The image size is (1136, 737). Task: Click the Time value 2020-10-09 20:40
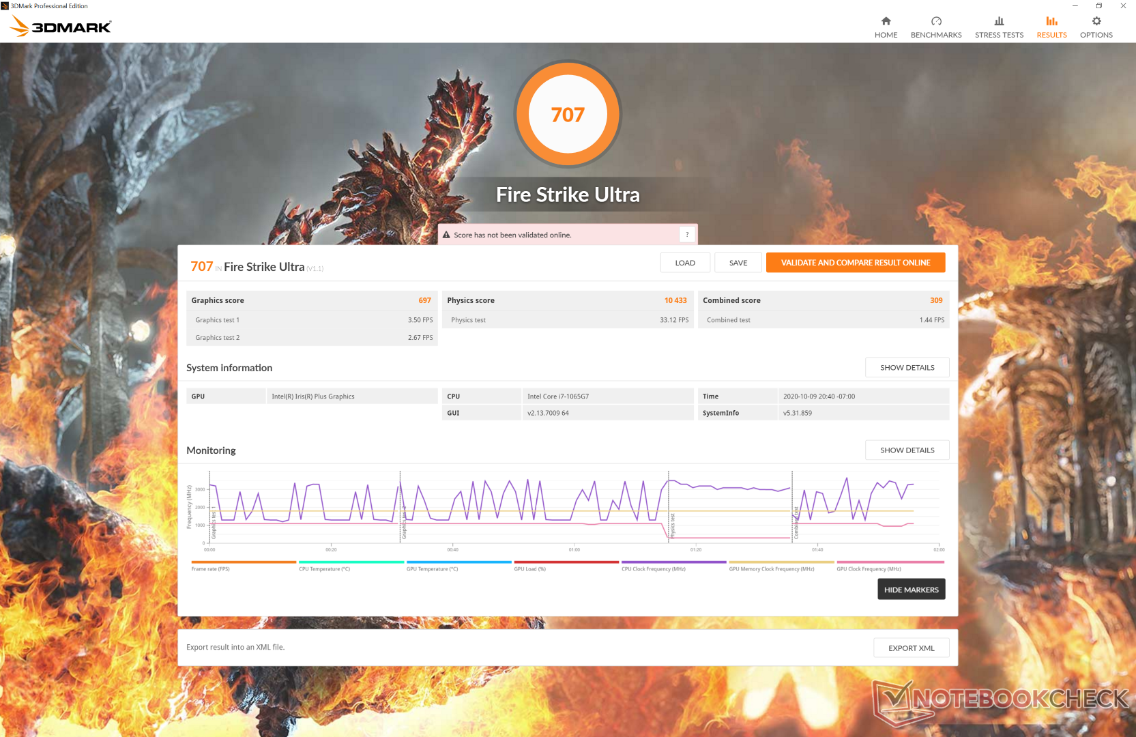point(819,396)
